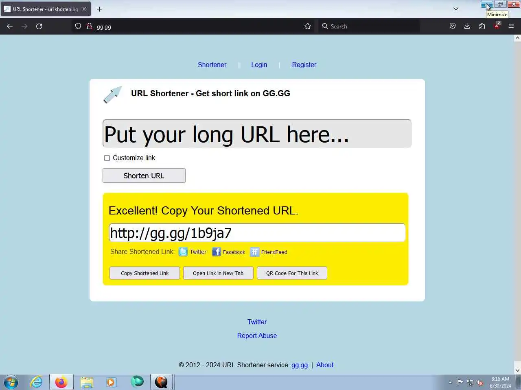Share shortened link via Twitter icon
The image size is (521, 390).
(183, 252)
